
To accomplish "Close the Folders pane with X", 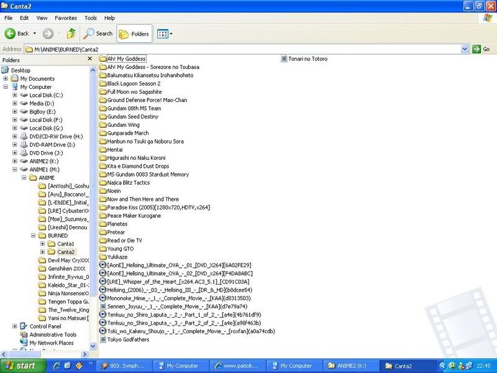I will pos(89,59).
